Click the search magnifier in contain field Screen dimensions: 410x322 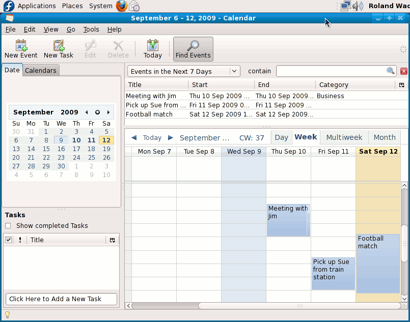click(x=391, y=71)
